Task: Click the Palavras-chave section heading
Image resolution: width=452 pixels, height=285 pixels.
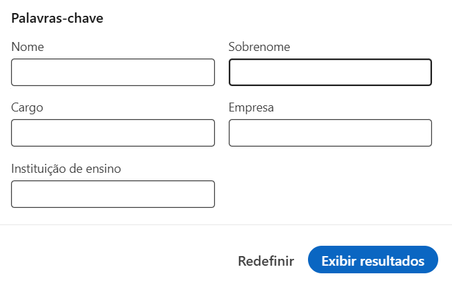Action: (57, 18)
